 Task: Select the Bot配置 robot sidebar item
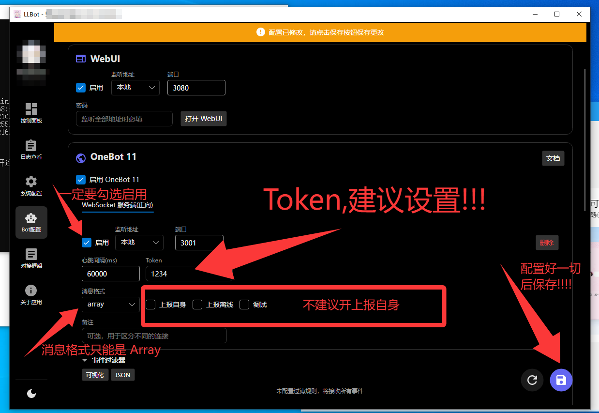[31, 222]
